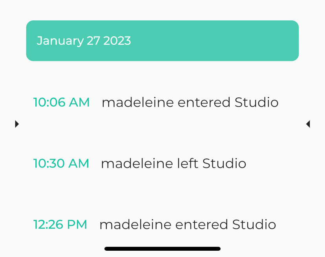Screen dimensions: 325x257
Task: Click the right-pointing triangle arrow on left edge
Action: [x=17, y=124]
